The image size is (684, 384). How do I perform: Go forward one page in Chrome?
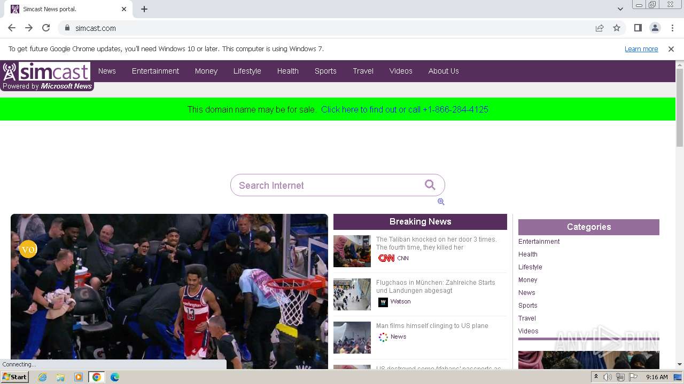pos(29,28)
